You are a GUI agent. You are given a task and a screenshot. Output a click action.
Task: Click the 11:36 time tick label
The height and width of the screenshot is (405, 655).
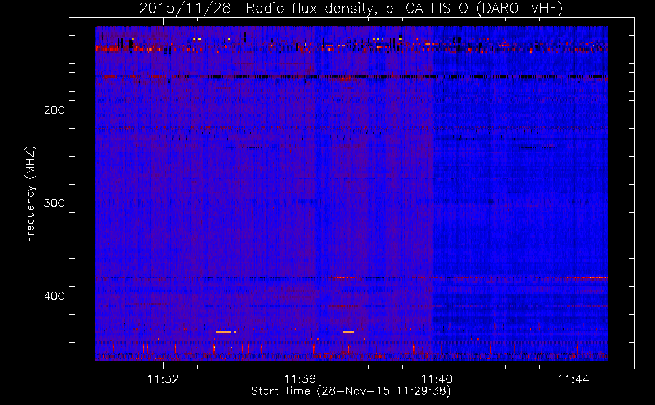pos(300,379)
